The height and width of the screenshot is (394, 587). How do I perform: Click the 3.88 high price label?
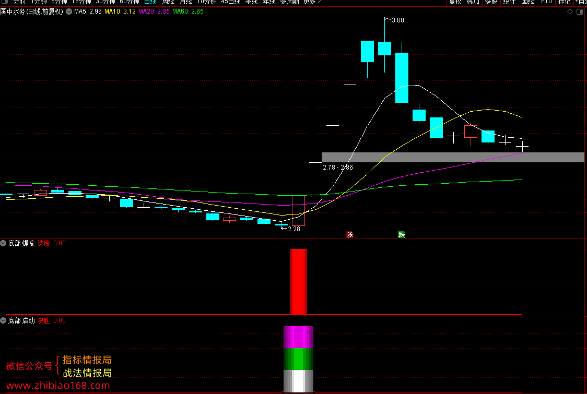[x=397, y=20]
